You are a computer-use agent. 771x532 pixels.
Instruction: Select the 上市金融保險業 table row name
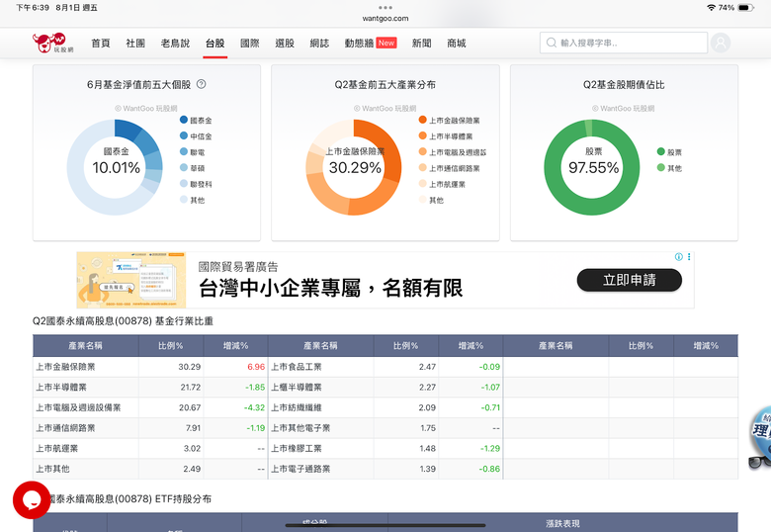tap(65, 367)
